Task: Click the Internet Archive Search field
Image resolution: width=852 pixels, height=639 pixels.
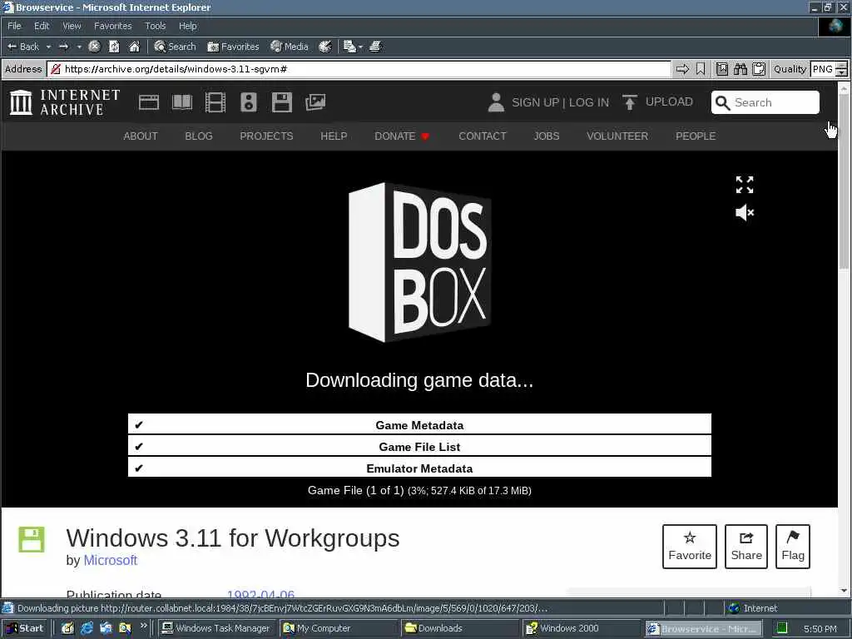Action: 765,102
